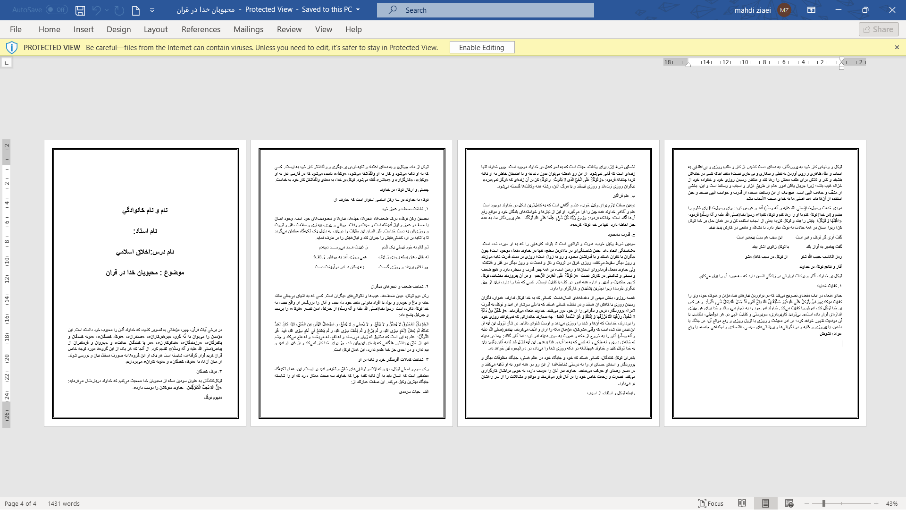Switch to Web Layout view icon
Screen dimensions: 906x510
tap(789, 503)
